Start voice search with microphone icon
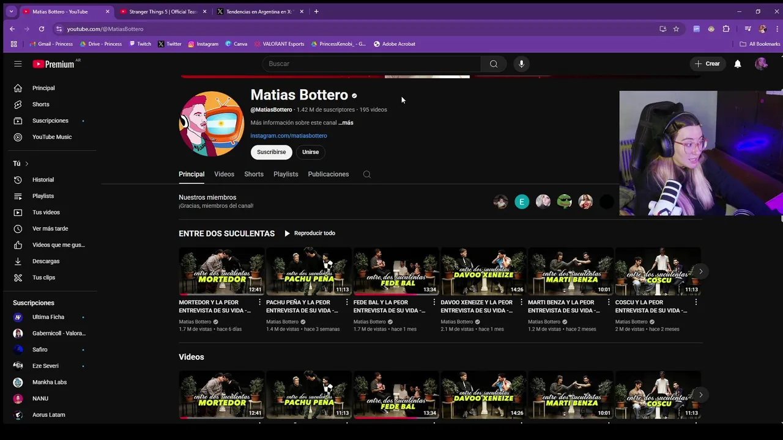This screenshot has height=440, width=783. point(521,64)
